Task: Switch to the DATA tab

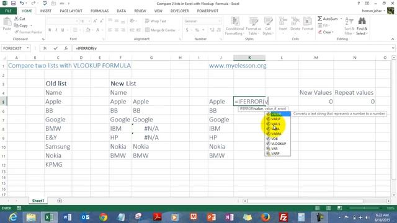Action: tap(122, 11)
